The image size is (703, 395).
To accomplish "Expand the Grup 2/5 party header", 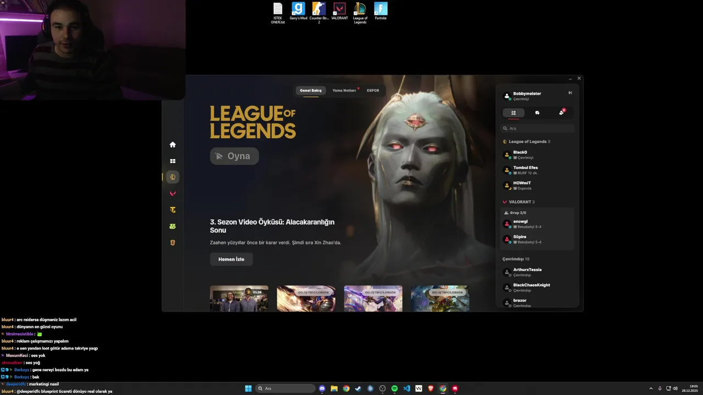I will pos(515,213).
